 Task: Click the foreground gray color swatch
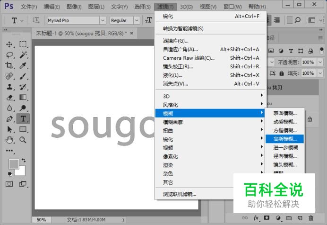coord(13,163)
